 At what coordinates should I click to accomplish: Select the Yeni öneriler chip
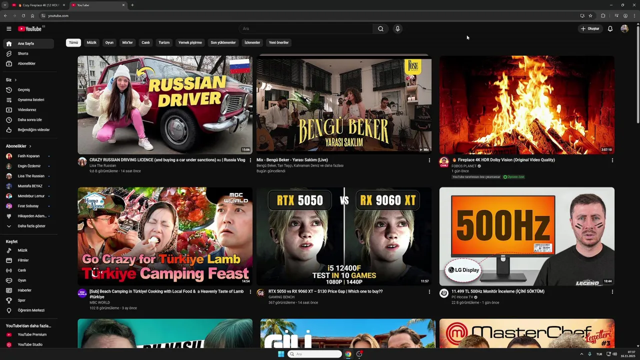tap(278, 42)
